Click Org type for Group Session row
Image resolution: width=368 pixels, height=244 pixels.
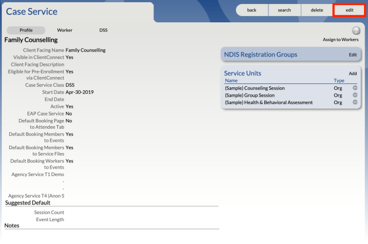pyautogui.click(x=338, y=95)
